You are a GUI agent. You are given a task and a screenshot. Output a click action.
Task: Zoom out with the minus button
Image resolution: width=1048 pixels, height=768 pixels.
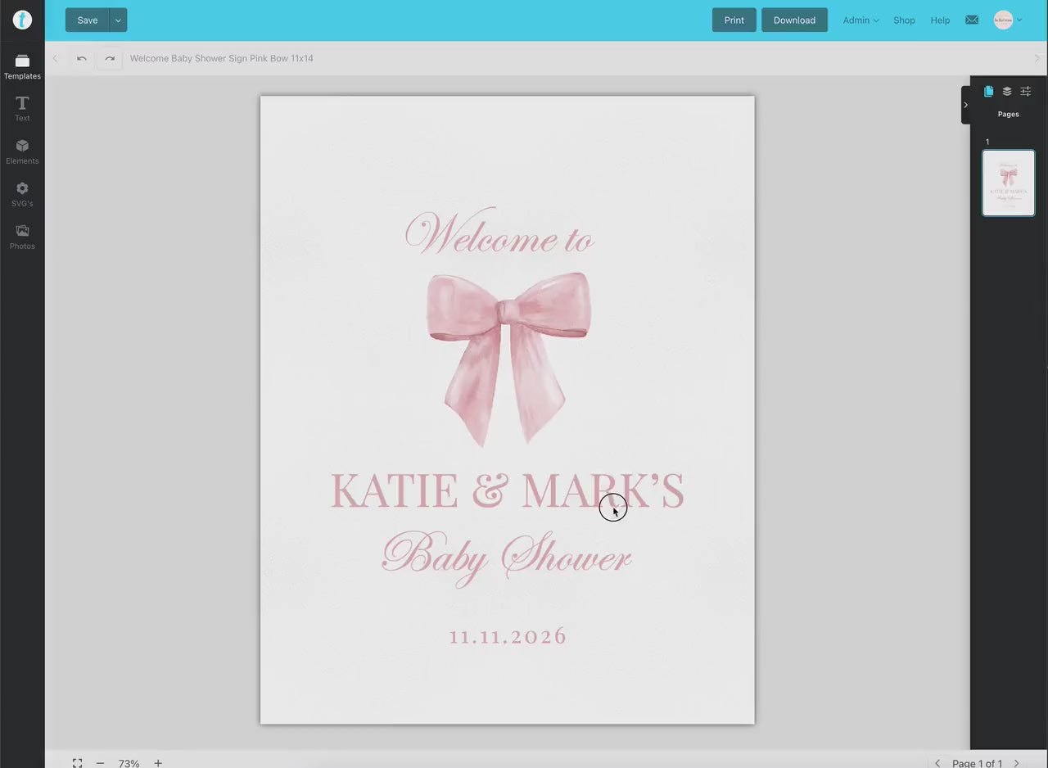100,763
